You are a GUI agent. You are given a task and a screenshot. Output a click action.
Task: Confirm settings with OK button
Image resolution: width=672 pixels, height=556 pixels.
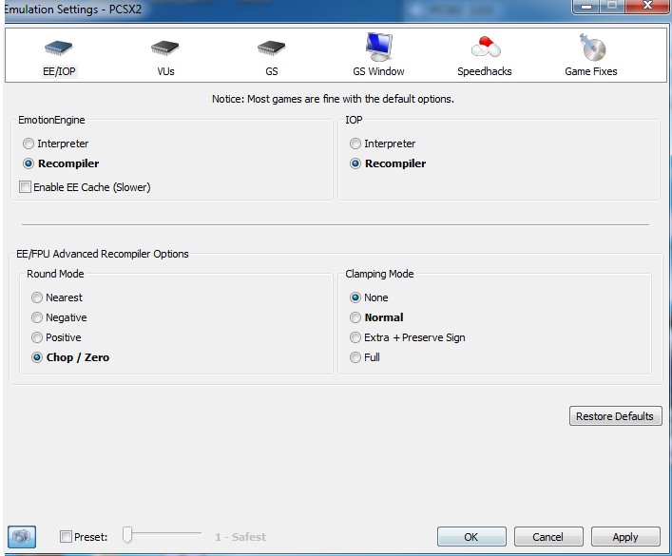(x=471, y=537)
